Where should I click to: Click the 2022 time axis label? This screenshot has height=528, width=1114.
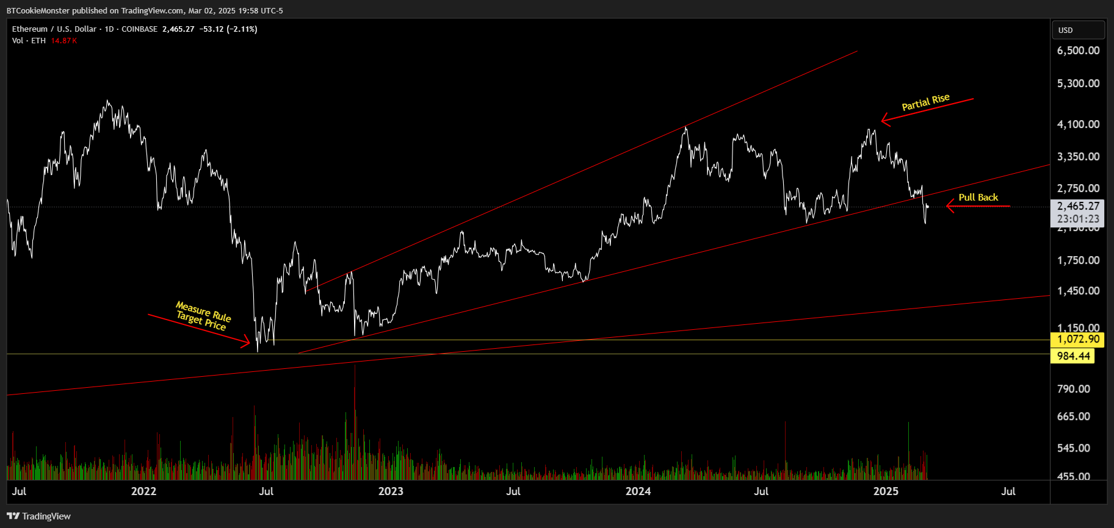pyautogui.click(x=144, y=491)
